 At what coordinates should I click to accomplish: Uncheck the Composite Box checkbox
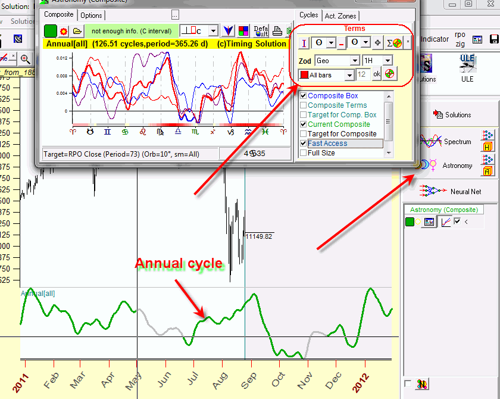click(304, 96)
